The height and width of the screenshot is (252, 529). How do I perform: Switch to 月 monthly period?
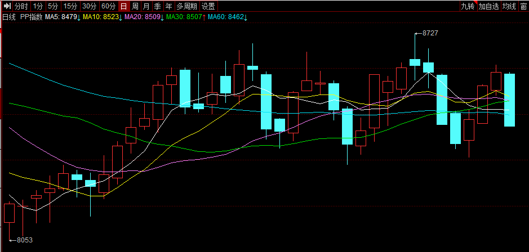pos(146,6)
